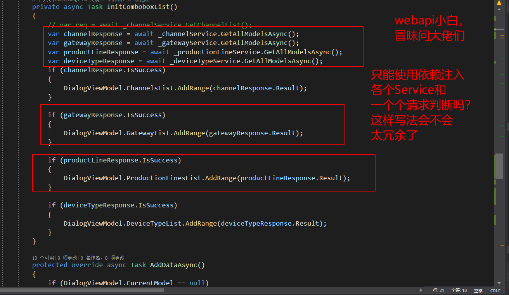Open the "10 个引用" CodeLens link
This screenshot has width=509, height=295.
[x=43, y=258]
